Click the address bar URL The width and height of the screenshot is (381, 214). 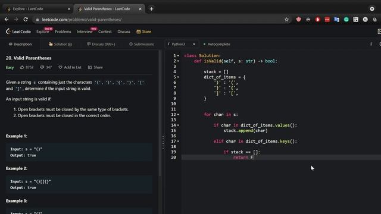tap(82, 20)
